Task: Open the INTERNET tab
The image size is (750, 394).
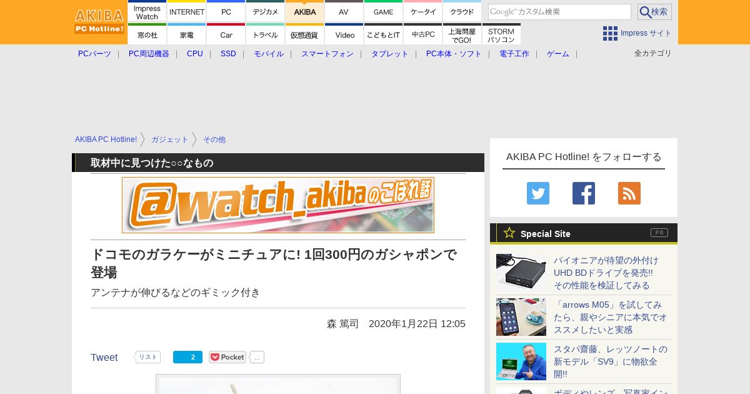Action: click(x=187, y=11)
